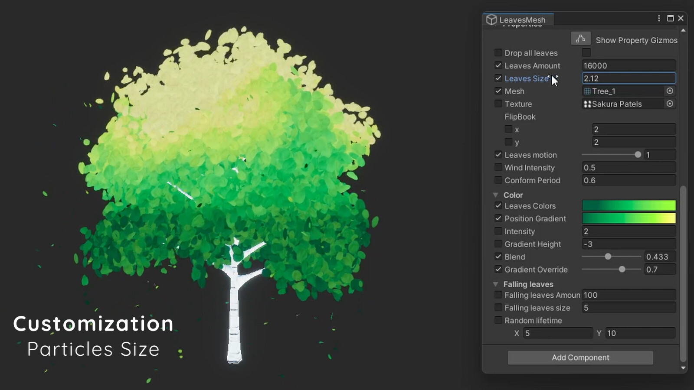Click the Show Property Gizmos label
This screenshot has width=694, height=390.
click(636, 40)
